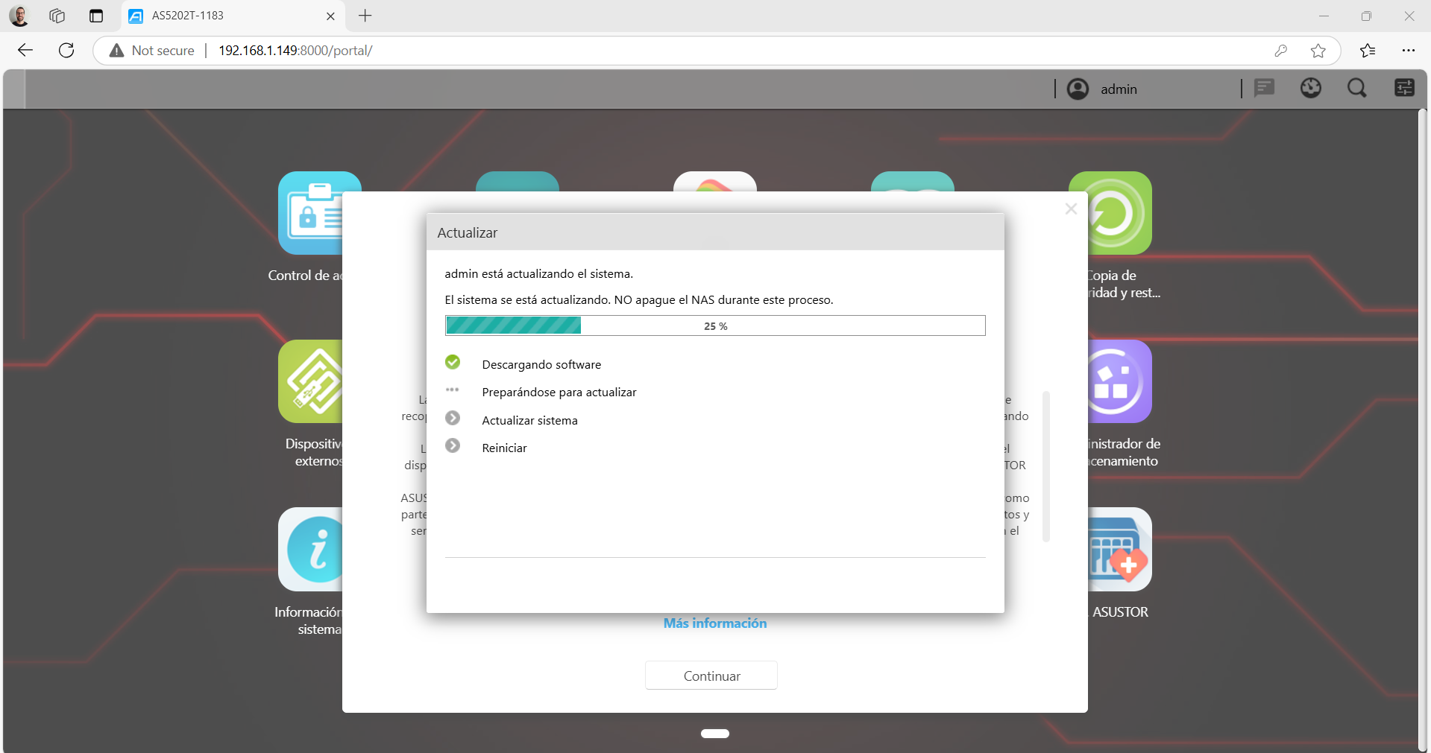Open the Información del sistema app icon
1431x753 pixels.
coord(309,550)
